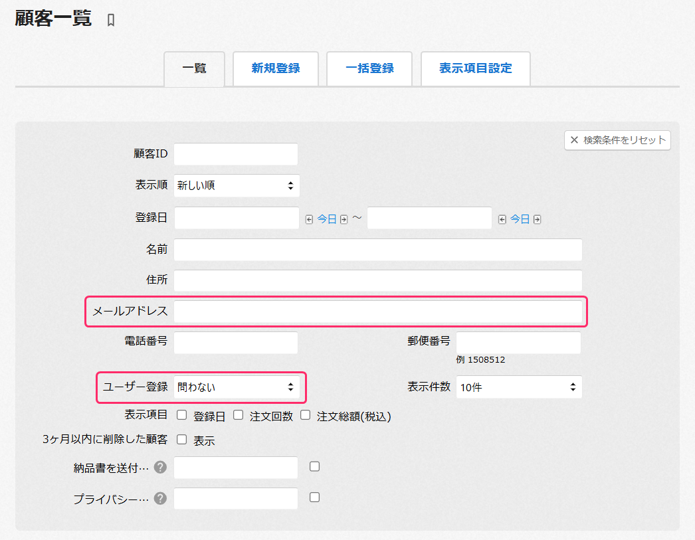
Task: Click the right arrow after the first 今日 link
Action: (344, 219)
